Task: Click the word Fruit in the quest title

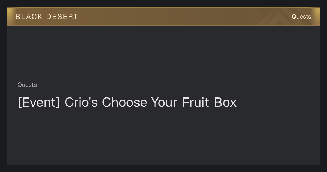Action: 196,102
